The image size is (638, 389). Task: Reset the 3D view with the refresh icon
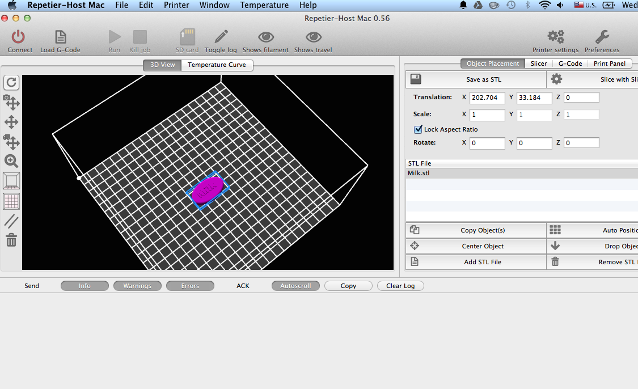[11, 83]
